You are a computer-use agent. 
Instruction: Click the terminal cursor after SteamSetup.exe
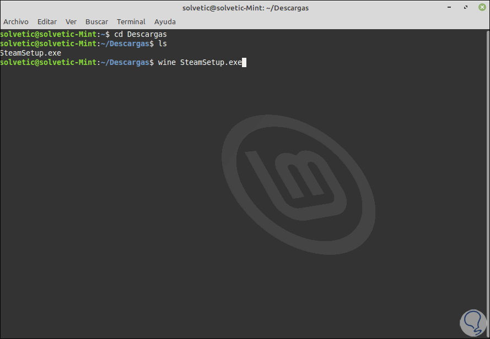pos(244,62)
